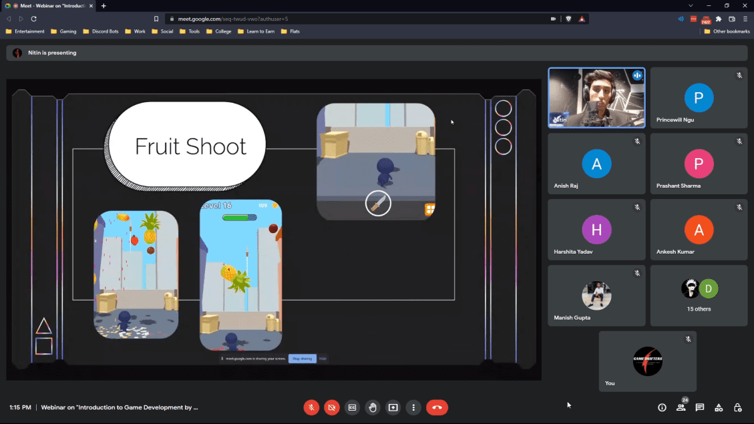Viewport: 754px width, 424px height.
Task: Open Discord Bots bookmarks folder
Action: tap(100, 31)
